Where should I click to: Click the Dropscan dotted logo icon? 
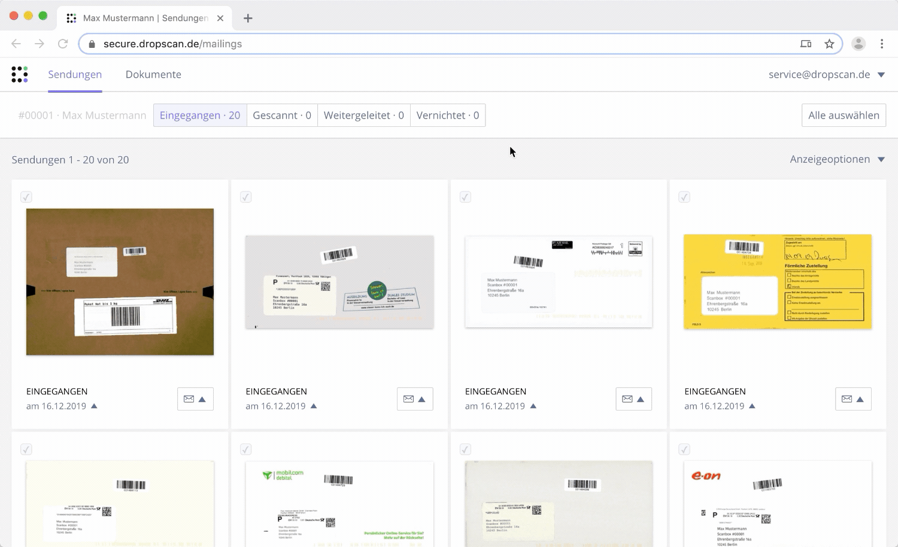[x=20, y=74]
